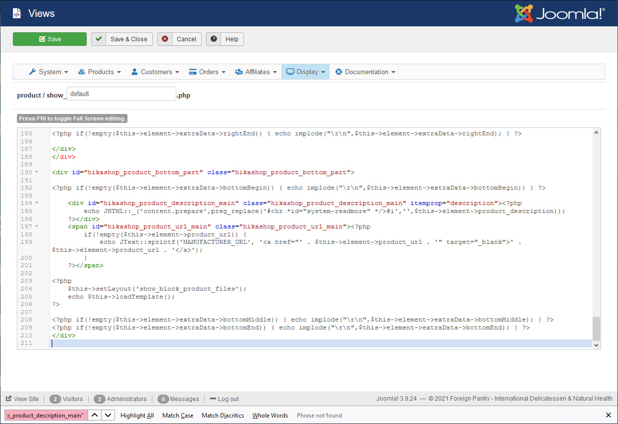Screen dimensions: 618x424
Task: Jump to previous find match arrow
Action: 96,415
